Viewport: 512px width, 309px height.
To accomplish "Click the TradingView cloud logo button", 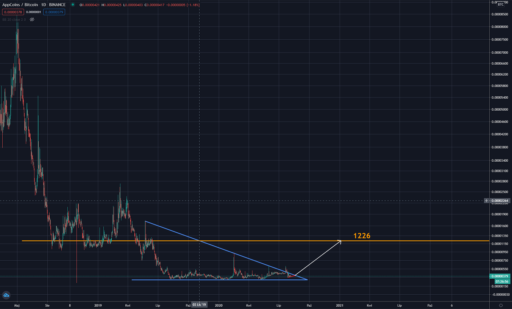I will pyautogui.click(x=6, y=295).
